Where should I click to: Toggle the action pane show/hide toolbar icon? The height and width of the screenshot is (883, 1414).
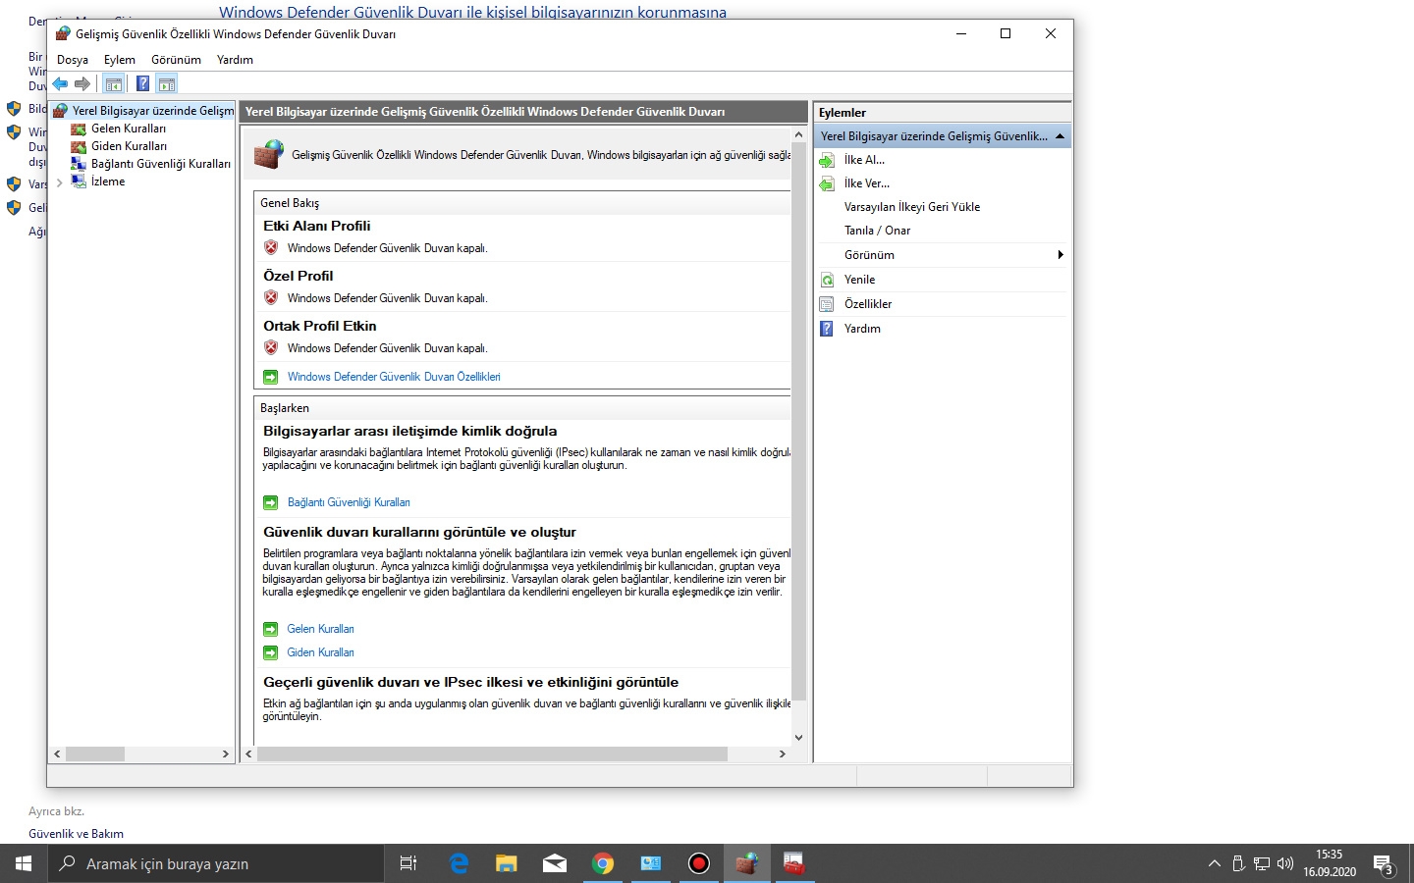coord(167,83)
